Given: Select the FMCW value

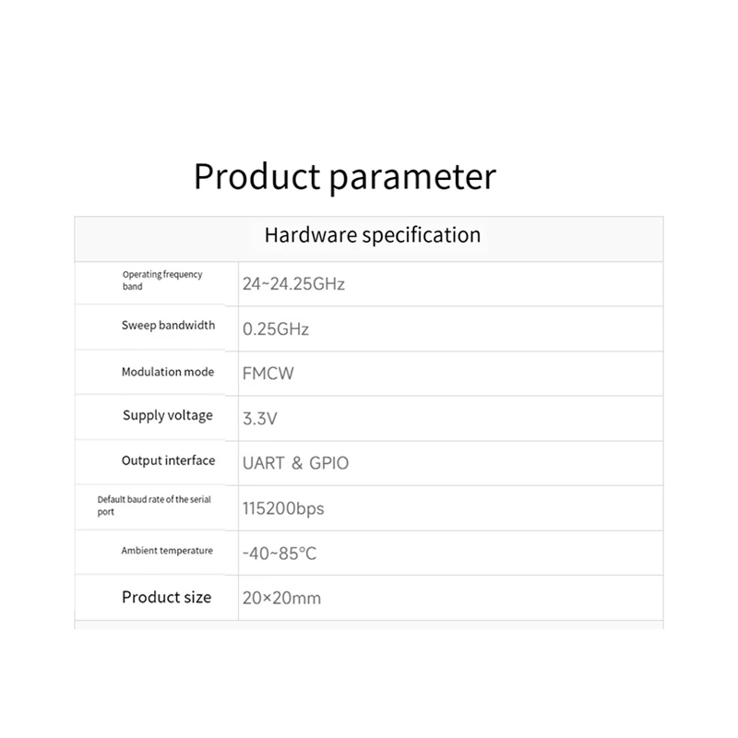Looking at the screenshot, I should [268, 374].
